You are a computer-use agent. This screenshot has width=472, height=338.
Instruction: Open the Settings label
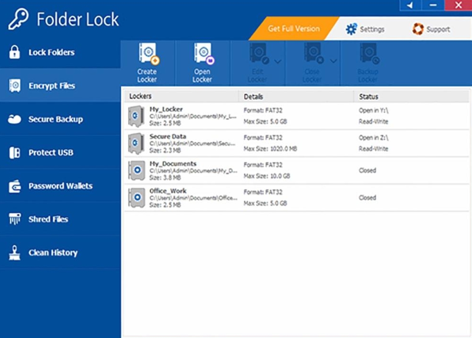pyautogui.click(x=372, y=29)
